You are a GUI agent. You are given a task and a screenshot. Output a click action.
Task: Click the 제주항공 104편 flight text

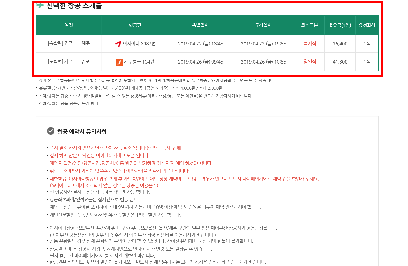click(x=139, y=62)
